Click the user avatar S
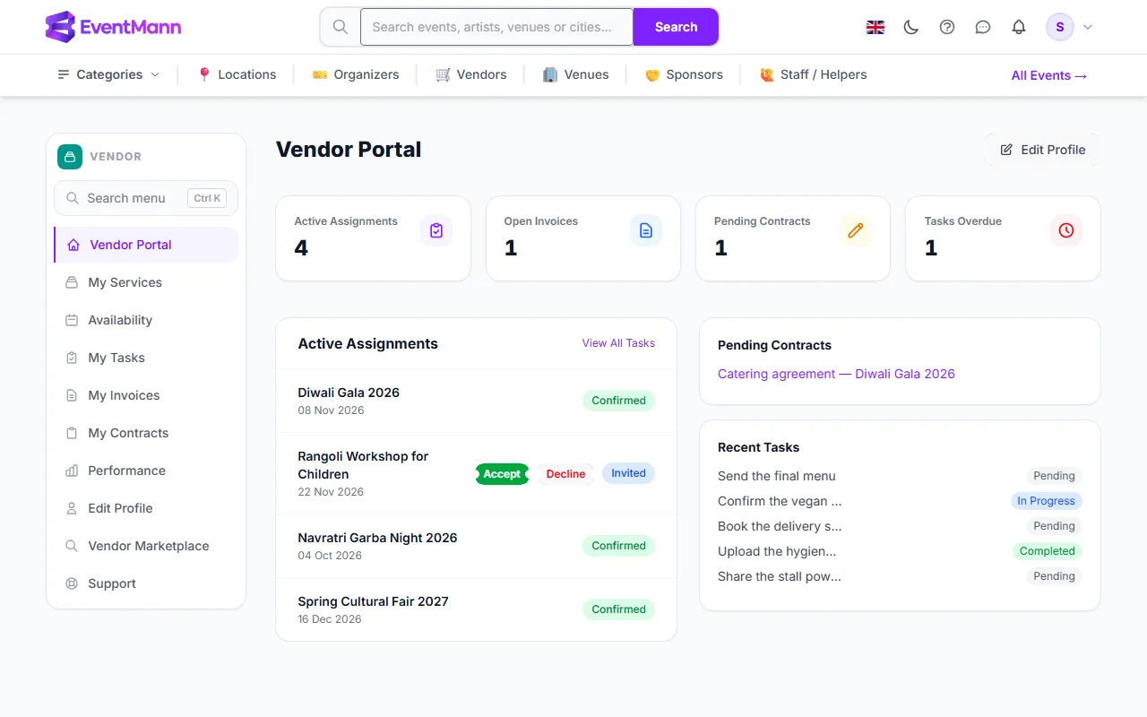Viewport: 1147px width, 717px height. point(1060,27)
